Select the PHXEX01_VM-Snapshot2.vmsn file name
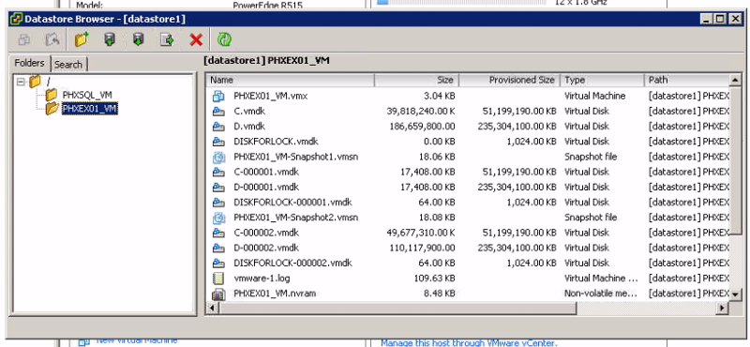The image size is (750, 347). 295,218
